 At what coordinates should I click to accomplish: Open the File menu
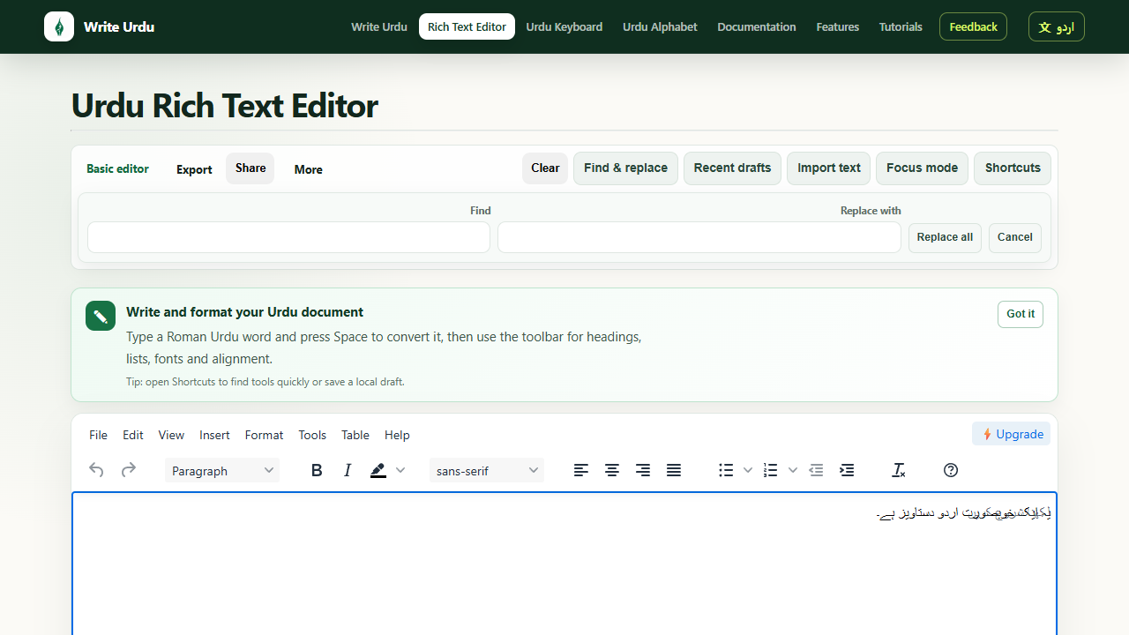(98, 435)
